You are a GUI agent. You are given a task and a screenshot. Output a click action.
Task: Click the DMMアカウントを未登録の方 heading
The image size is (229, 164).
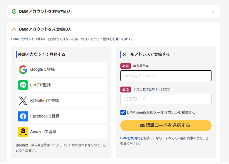pyautogui.click(x=46, y=29)
